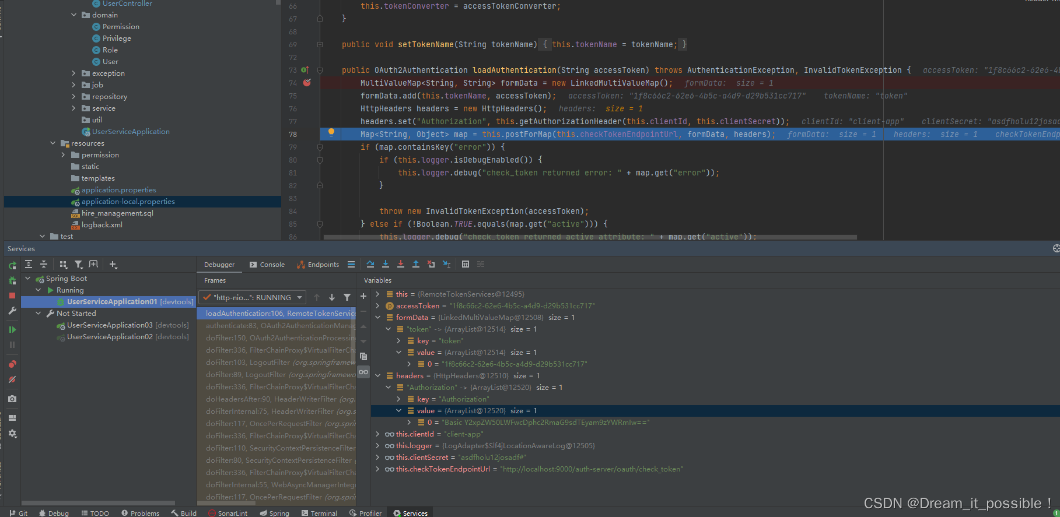Screen dimensions: 1060x517
Task: Open the Build tool window button
Action: pyautogui.click(x=184, y=513)
